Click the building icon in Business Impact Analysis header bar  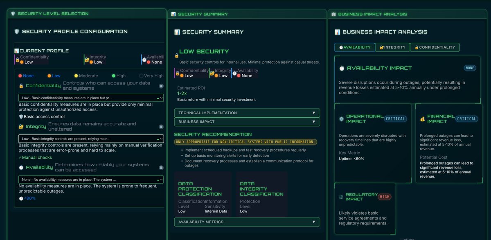pyautogui.click(x=333, y=14)
